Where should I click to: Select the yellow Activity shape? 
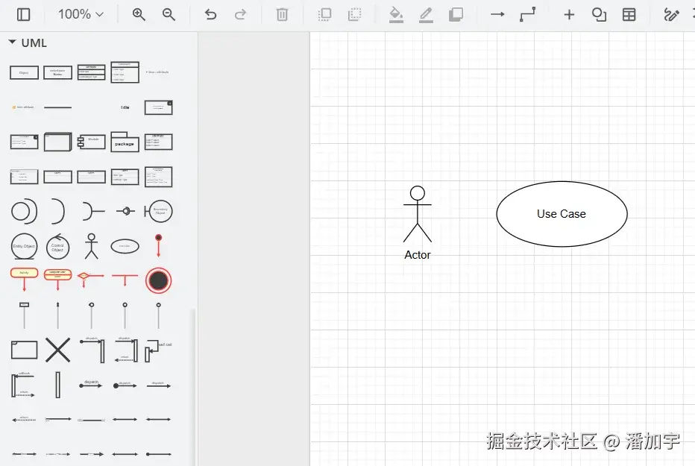click(x=24, y=280)
